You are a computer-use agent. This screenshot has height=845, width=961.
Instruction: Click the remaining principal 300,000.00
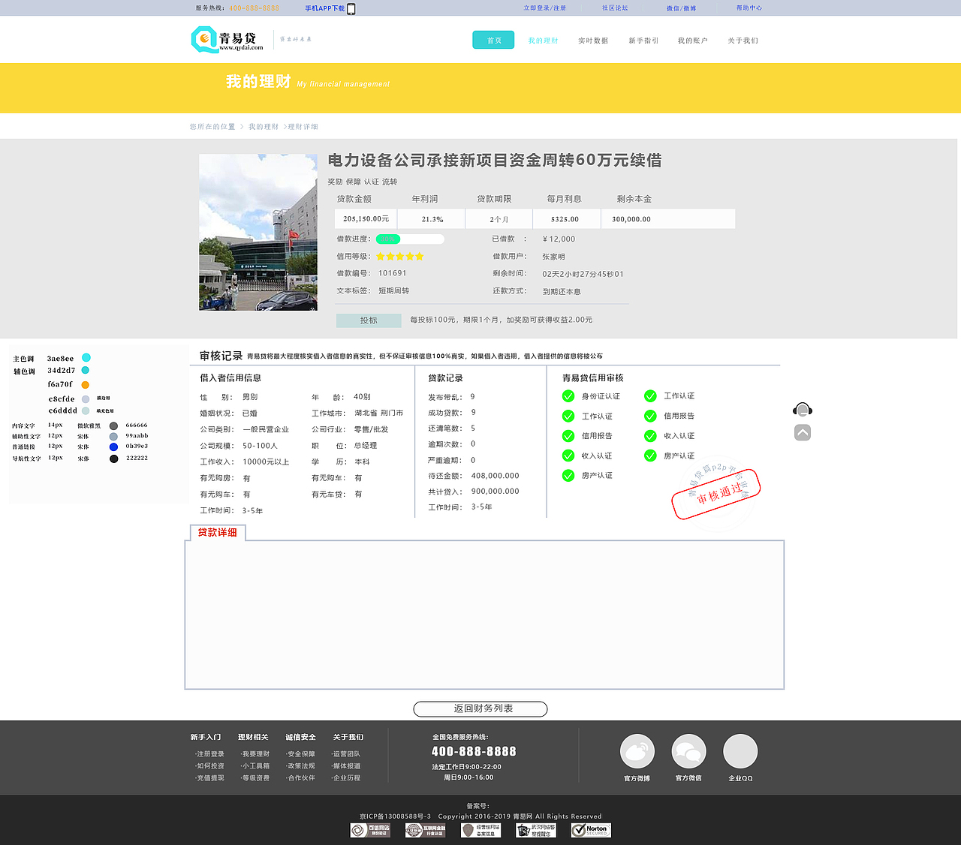point(631,220)
